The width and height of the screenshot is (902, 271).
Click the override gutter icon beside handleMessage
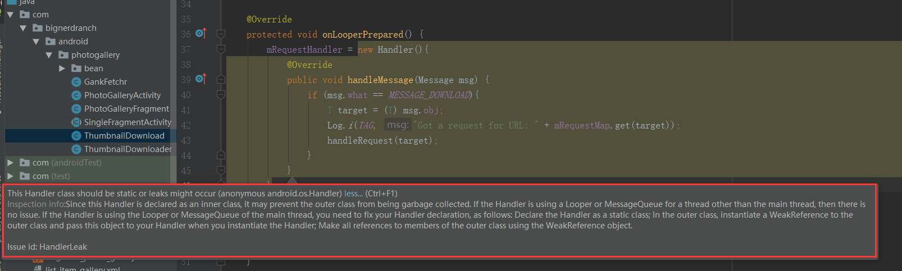pos(201,79)
